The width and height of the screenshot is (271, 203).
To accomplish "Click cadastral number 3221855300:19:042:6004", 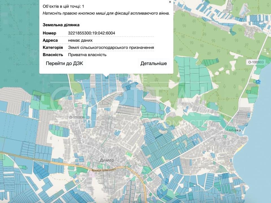I will [91, 33].
